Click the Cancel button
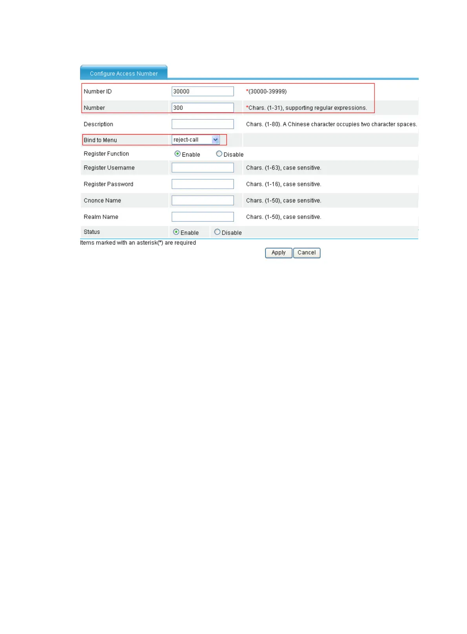Viewport: 467px width, 634px height. [307, 253]
